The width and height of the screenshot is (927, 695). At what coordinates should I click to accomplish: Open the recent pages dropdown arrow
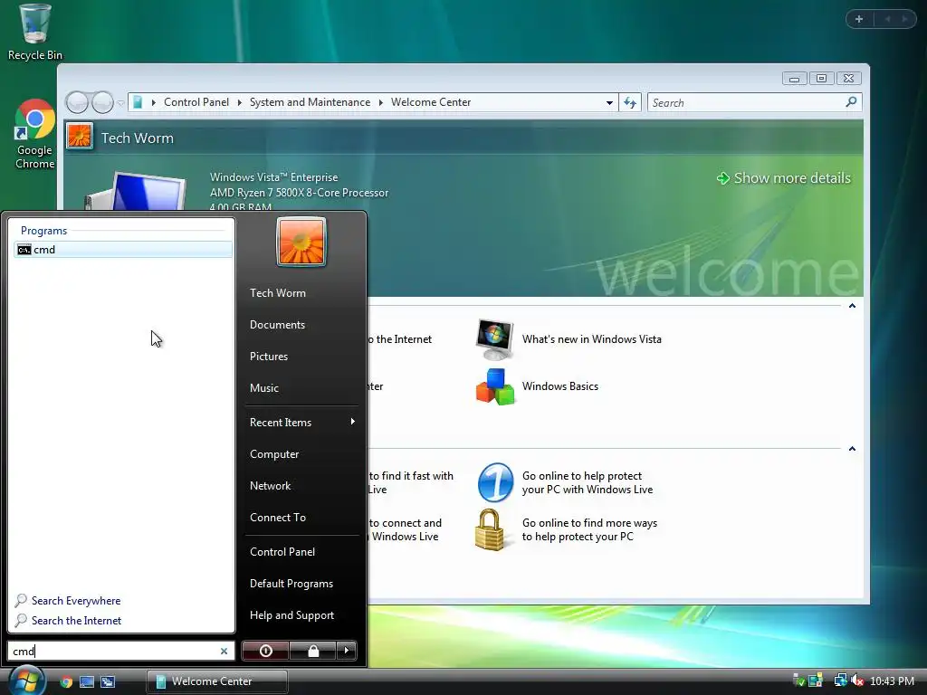click(120, 103)
